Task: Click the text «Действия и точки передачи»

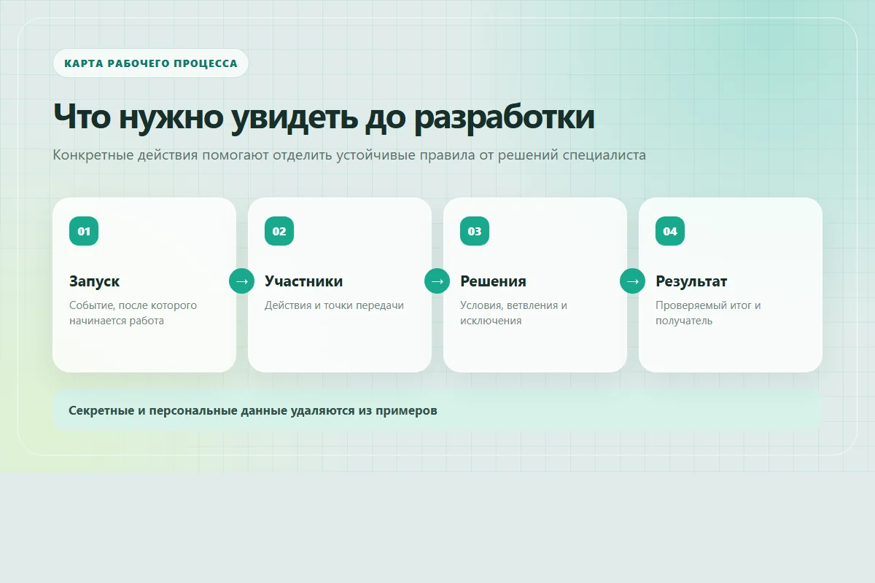Action: click(334, 305)
